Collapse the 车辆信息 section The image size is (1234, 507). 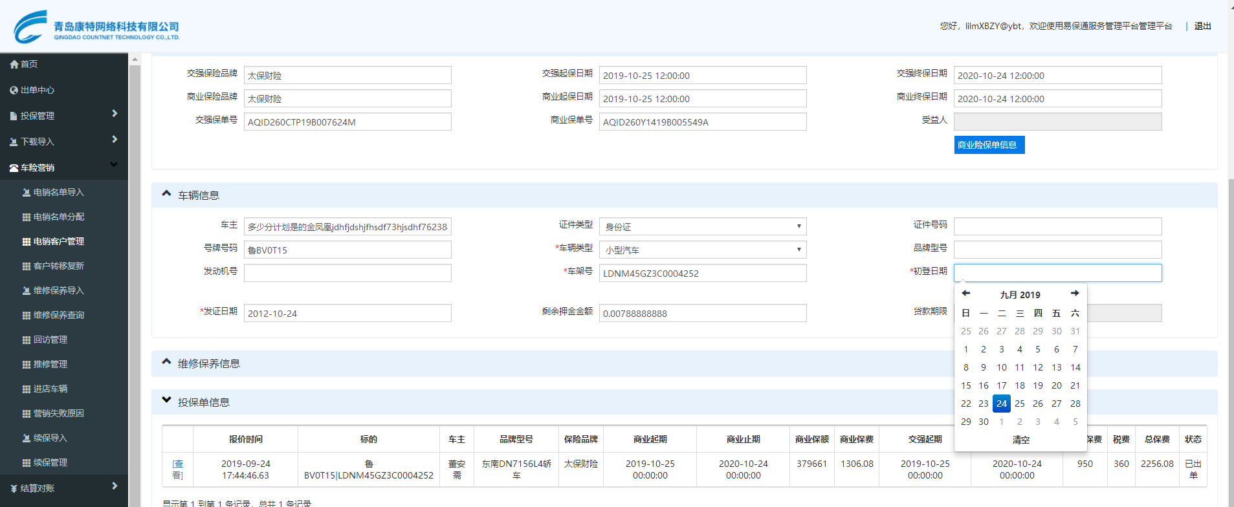click(167, 194)
